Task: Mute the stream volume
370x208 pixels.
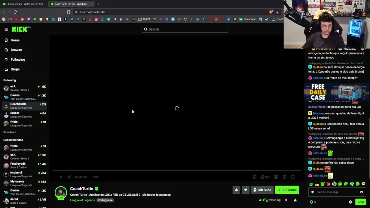Action: [x=69, y=177]
